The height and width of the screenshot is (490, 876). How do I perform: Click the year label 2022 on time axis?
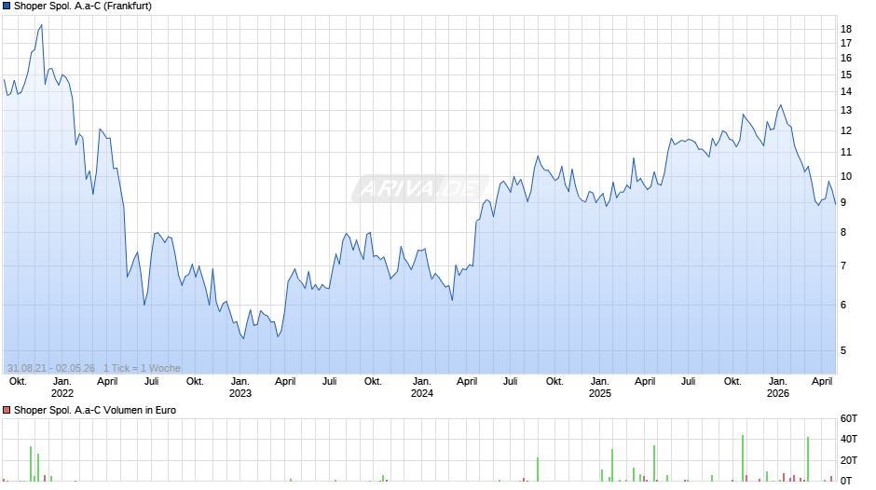pos(62,393)
